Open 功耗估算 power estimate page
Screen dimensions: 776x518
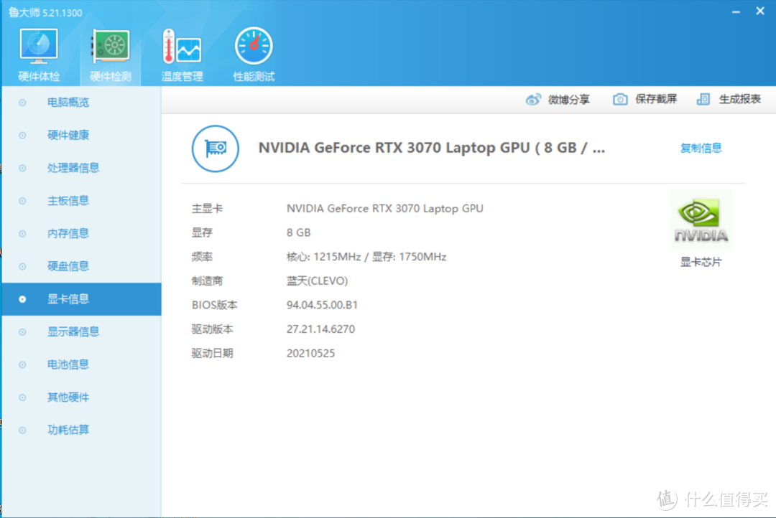[68, 430]
